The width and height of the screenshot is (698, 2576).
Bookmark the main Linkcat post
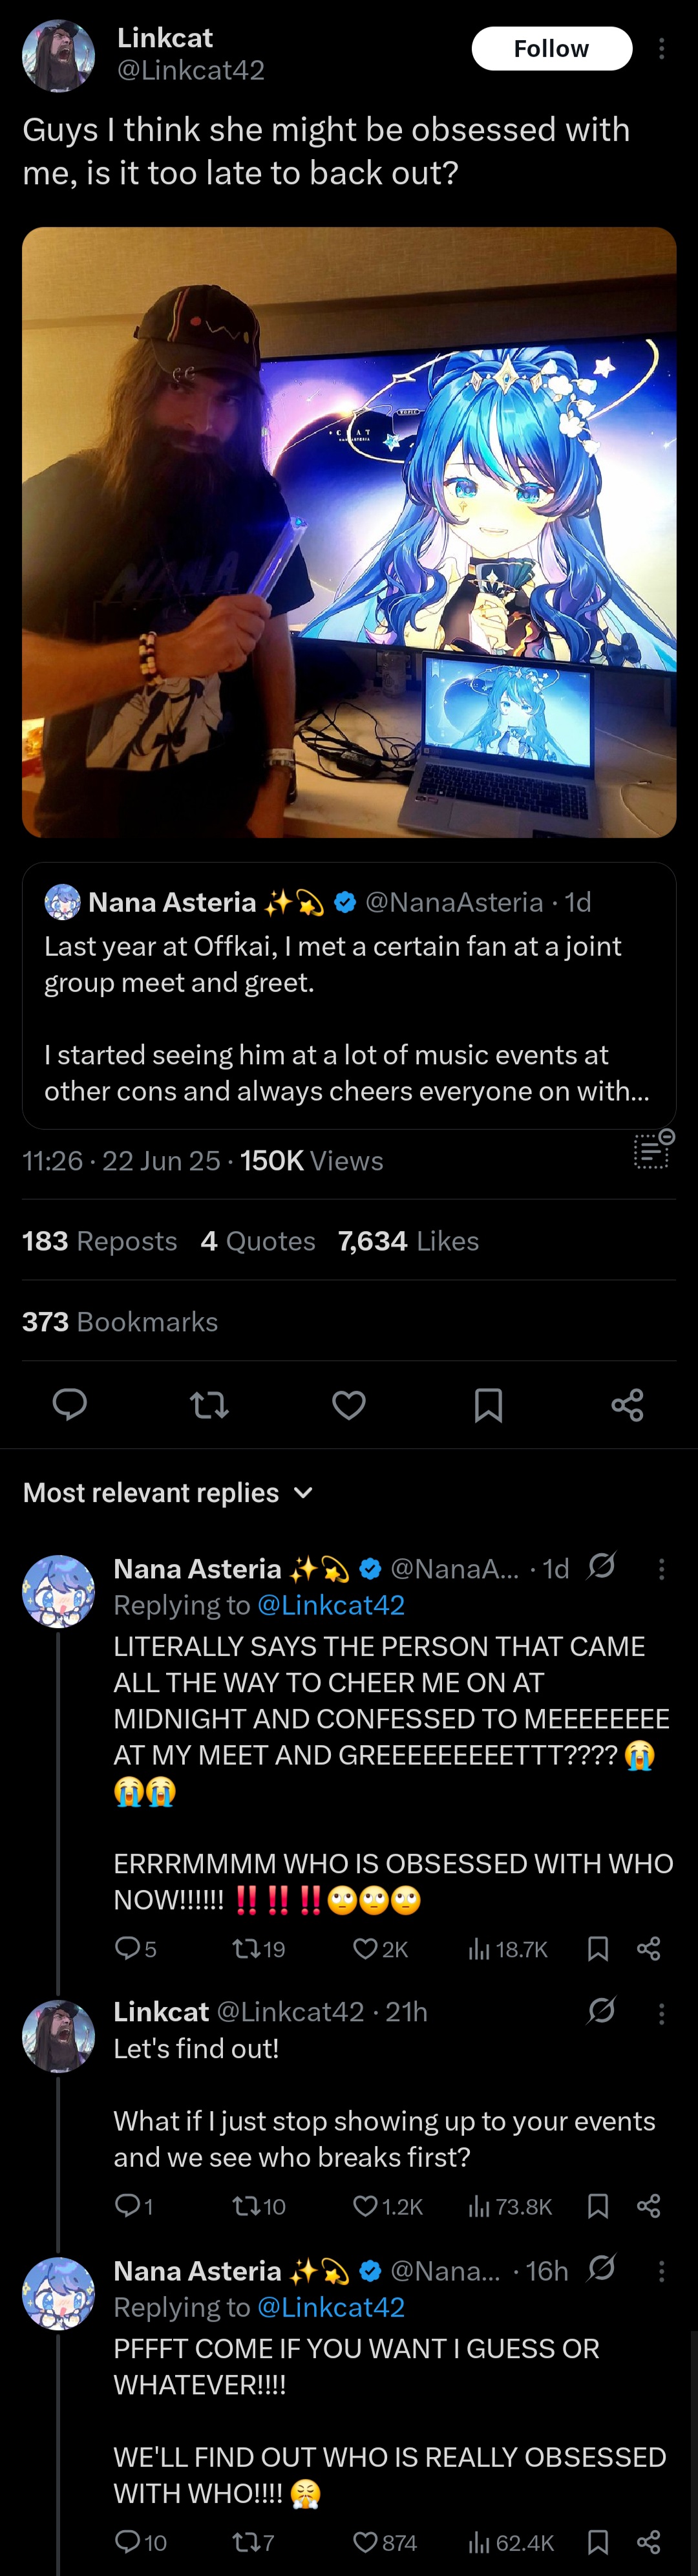tap(488, 1405)
